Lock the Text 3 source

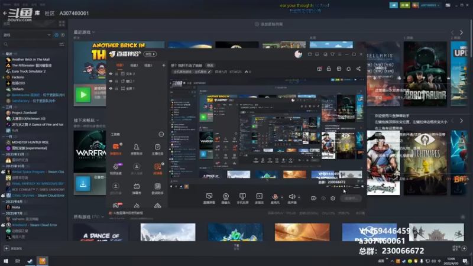(116, 73)
